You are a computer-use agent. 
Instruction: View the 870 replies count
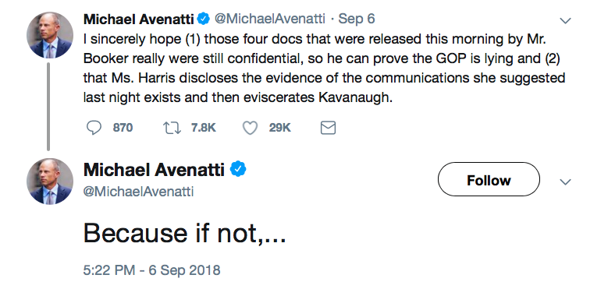point(123,128)
